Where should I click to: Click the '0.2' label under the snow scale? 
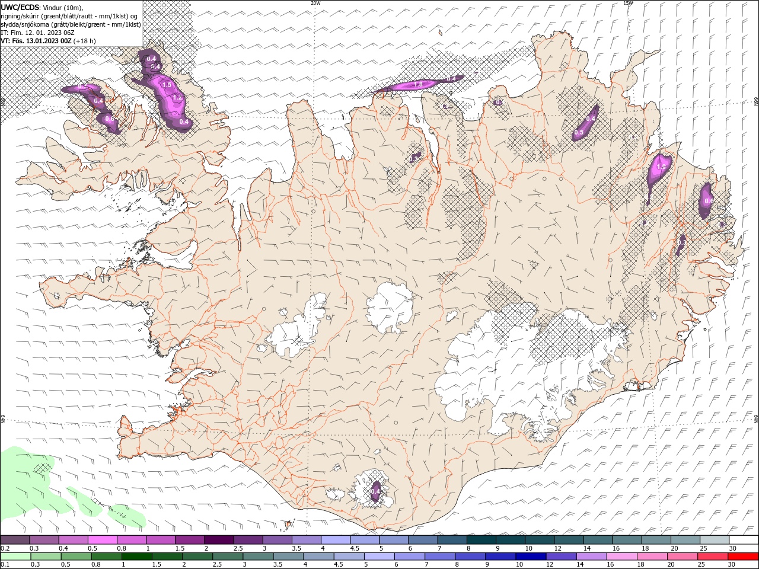tap(5, 548)
